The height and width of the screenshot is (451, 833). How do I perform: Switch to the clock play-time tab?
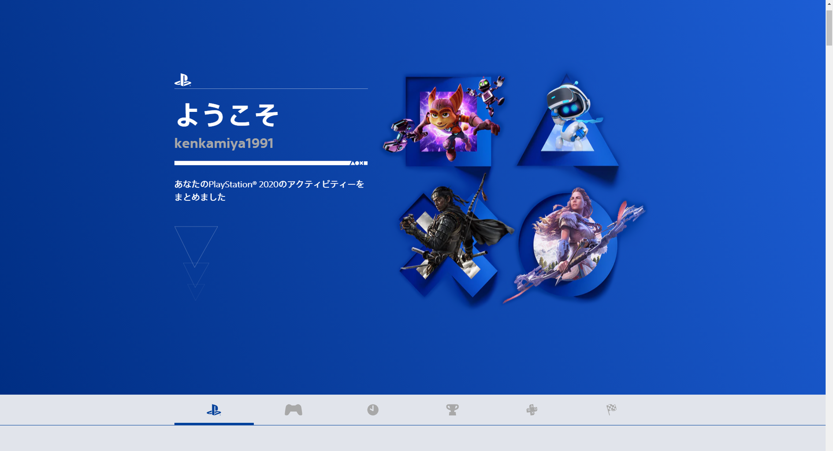tap(373, 410)
